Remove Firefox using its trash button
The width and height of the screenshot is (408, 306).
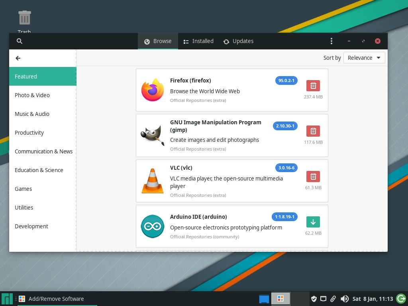point(313,86)
